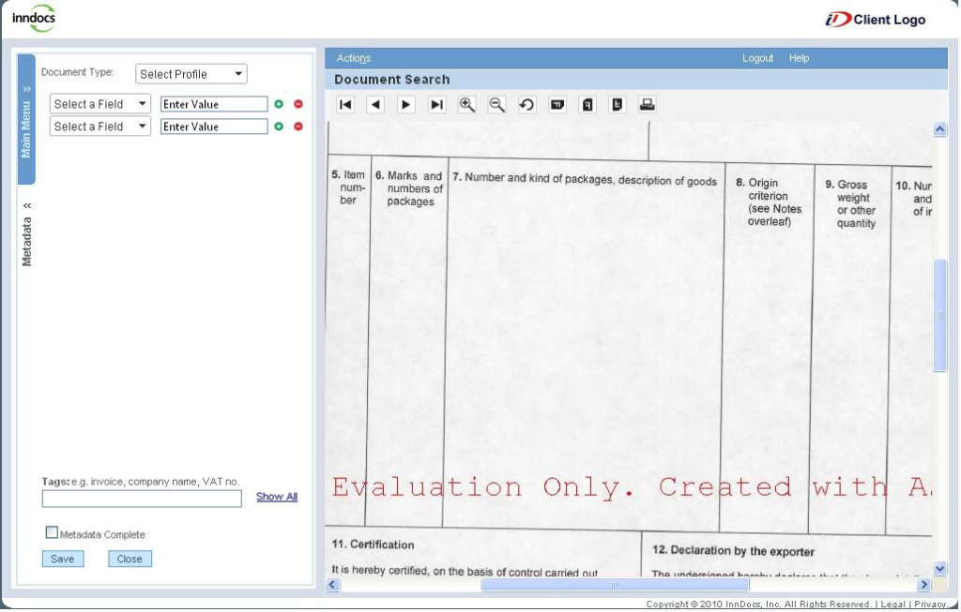Click the scroll right arrow of the viewer

click(923, 585)
